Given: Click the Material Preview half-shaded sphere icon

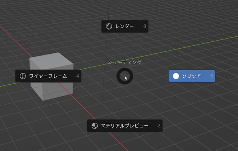Looking at the screenshot, I should pyautogui.click(x=95, y=126).
